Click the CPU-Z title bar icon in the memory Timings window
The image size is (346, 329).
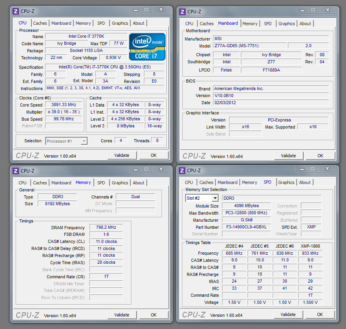[x=16, y=171]
